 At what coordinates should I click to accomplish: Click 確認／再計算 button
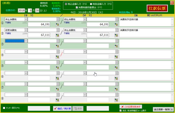[x=62, y=108]
